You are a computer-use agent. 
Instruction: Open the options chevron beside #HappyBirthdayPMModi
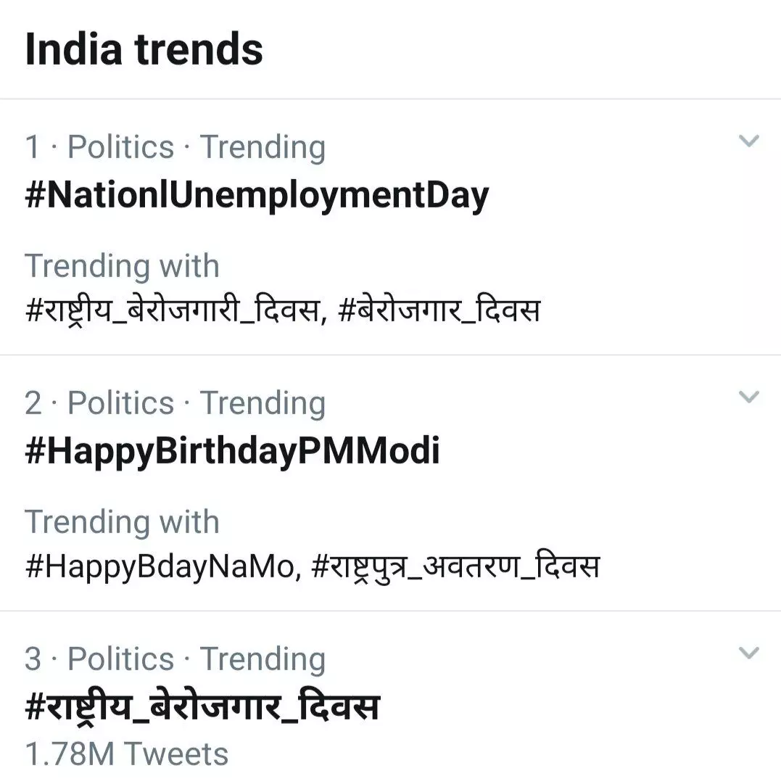click(x=748, y=397)
